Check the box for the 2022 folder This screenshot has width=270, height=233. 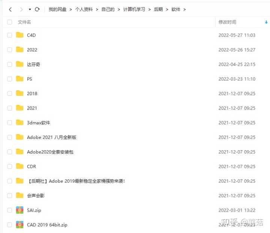[x=10, y=50]
